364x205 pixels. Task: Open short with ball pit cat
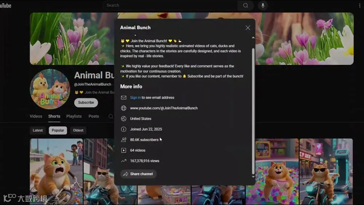click(273, 172)
